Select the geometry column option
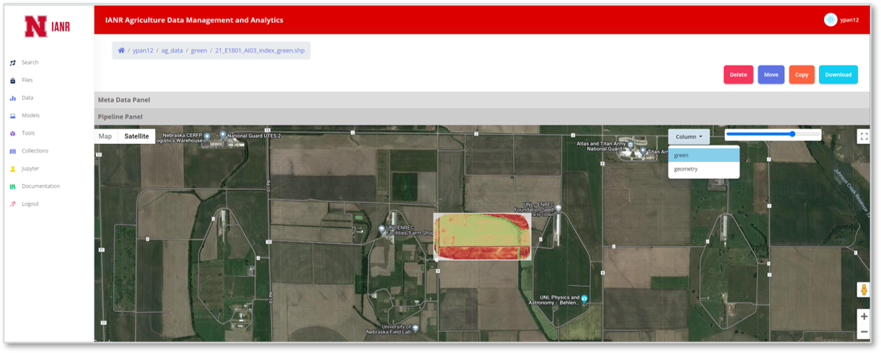This screenshot has height=353, width=881. (704, 169)
